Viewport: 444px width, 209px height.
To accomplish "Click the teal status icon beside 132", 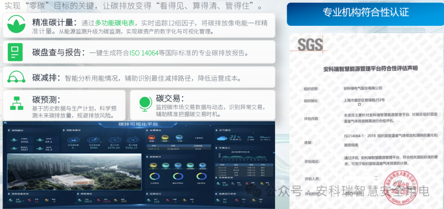I will 148,200.
